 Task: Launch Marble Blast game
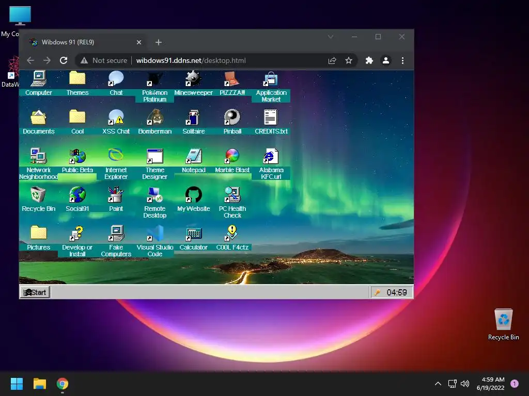click(x=232, y=161)
